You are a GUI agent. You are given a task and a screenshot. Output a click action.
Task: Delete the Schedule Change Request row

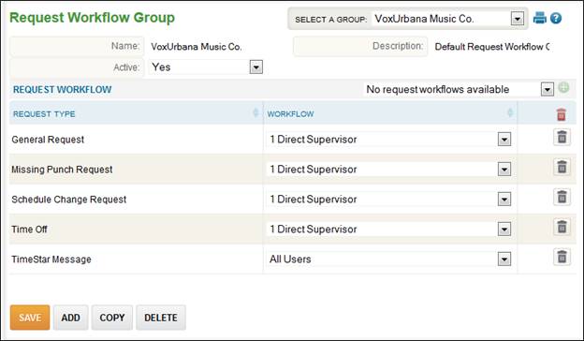tap(562, 197)
